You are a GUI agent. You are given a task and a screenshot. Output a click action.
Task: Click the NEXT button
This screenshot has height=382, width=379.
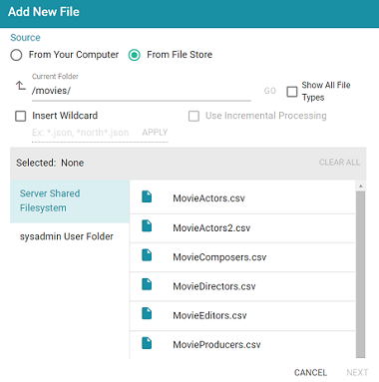pyautogui.click(x=357, y=373)
